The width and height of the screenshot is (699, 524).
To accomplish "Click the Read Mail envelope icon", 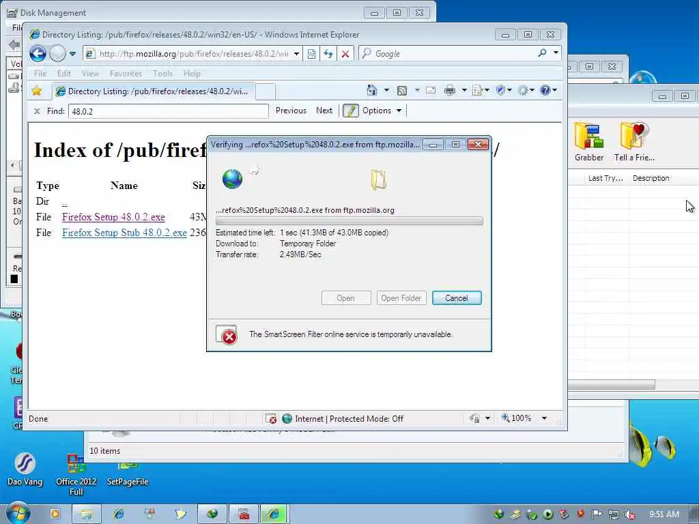I will pos(431,91).
